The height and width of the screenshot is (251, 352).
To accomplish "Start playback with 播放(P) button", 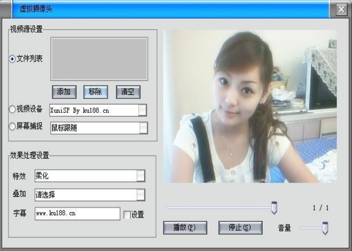I will [185, 228].
